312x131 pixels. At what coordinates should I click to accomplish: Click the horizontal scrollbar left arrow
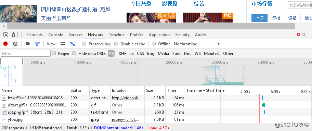3,26
